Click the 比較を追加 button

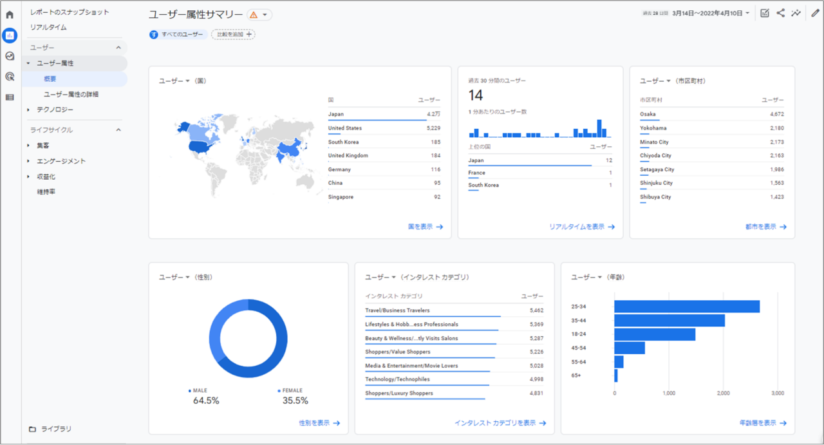(x=233, y=34)
